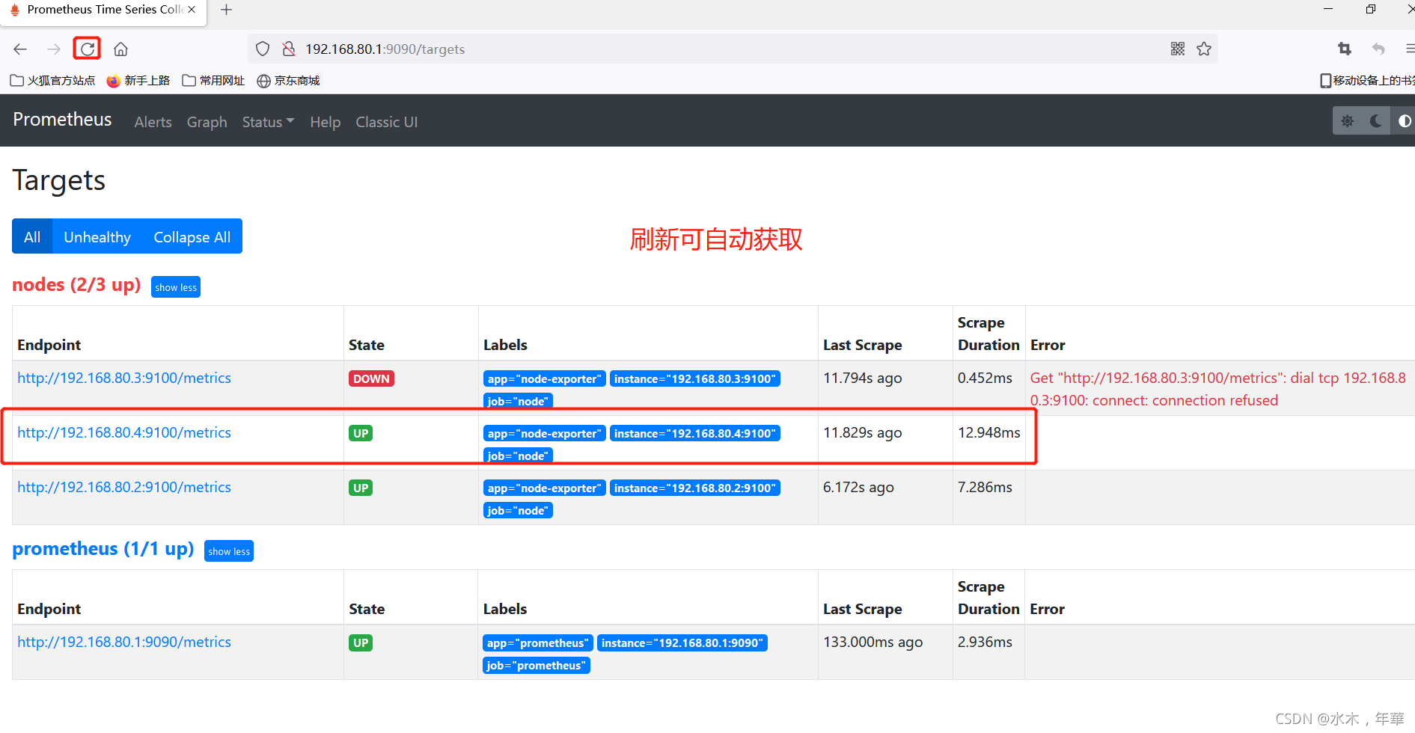Switch to Classic UI

click(387, 122)
